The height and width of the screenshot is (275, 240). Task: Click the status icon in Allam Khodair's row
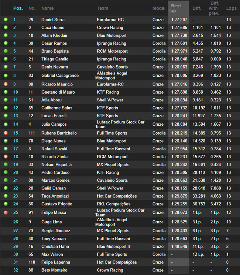point(6,35)
